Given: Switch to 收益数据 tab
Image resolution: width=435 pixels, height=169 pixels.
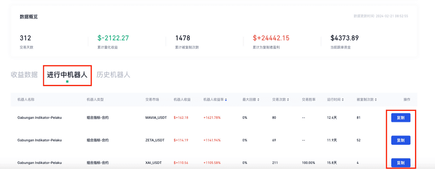Looking at the screenshot, I should coord(24,75).
